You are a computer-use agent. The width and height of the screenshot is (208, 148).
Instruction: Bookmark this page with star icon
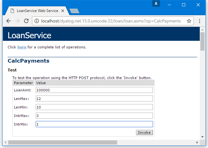189,21
